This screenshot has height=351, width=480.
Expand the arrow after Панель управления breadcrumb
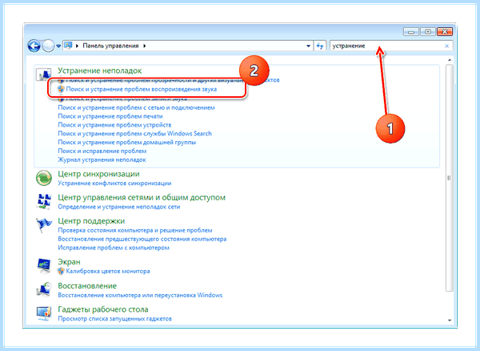(145, 46)
